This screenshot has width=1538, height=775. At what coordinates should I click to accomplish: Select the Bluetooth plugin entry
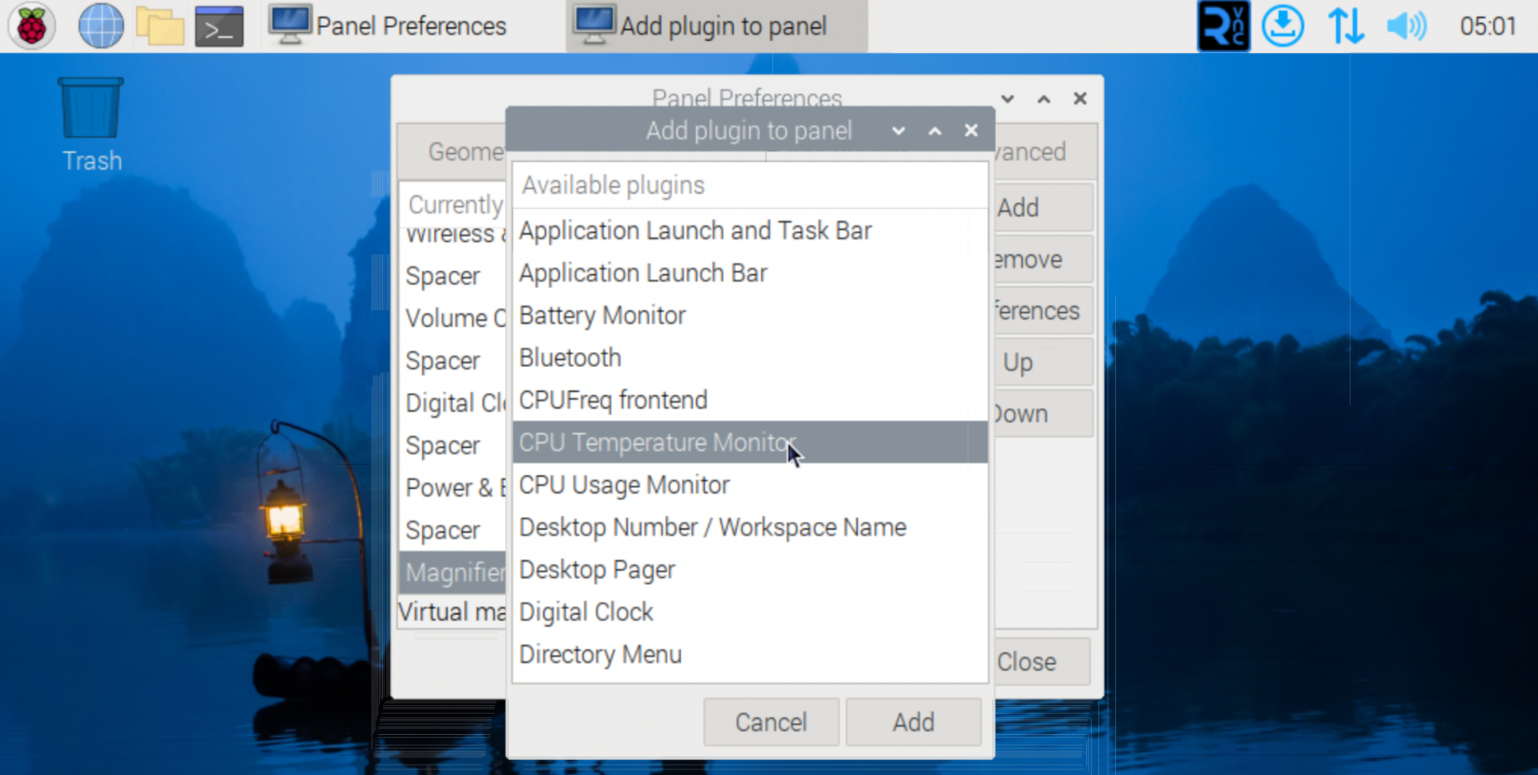point(570,357)
